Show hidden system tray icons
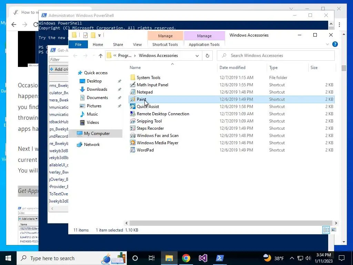 pos(292,258)
